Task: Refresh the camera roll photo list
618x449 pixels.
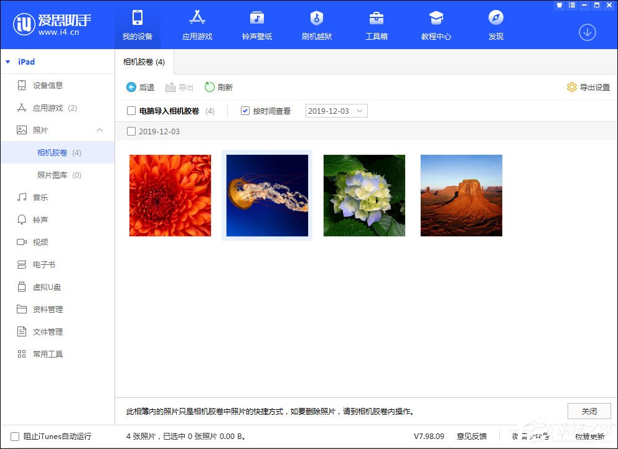Action: 218,87
